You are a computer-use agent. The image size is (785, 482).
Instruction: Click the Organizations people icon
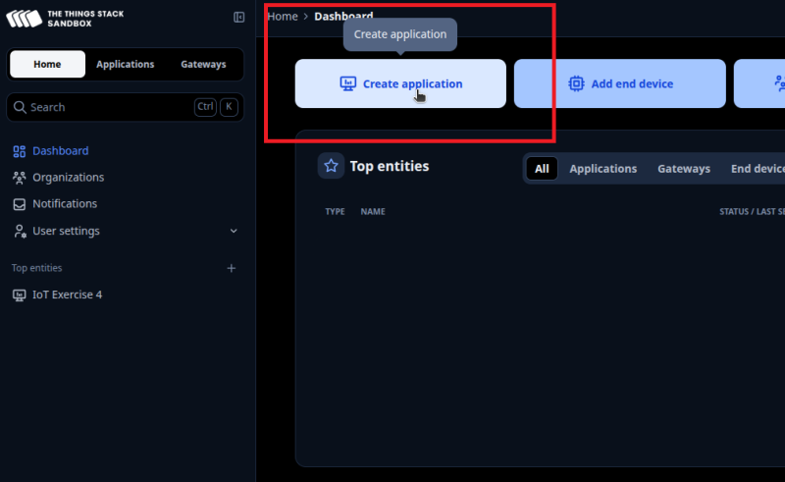[19, 178]
